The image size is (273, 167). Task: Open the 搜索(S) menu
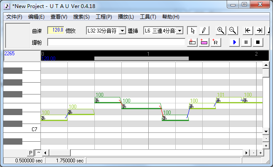coord(81,17)
